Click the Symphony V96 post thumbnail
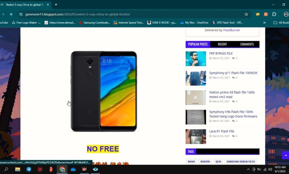Image resolution: width=289 pixels, height=174 pixels. [x=196, y=117]
